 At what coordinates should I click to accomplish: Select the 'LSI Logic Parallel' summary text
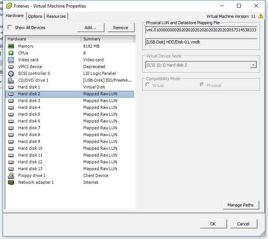coord(100,74)
